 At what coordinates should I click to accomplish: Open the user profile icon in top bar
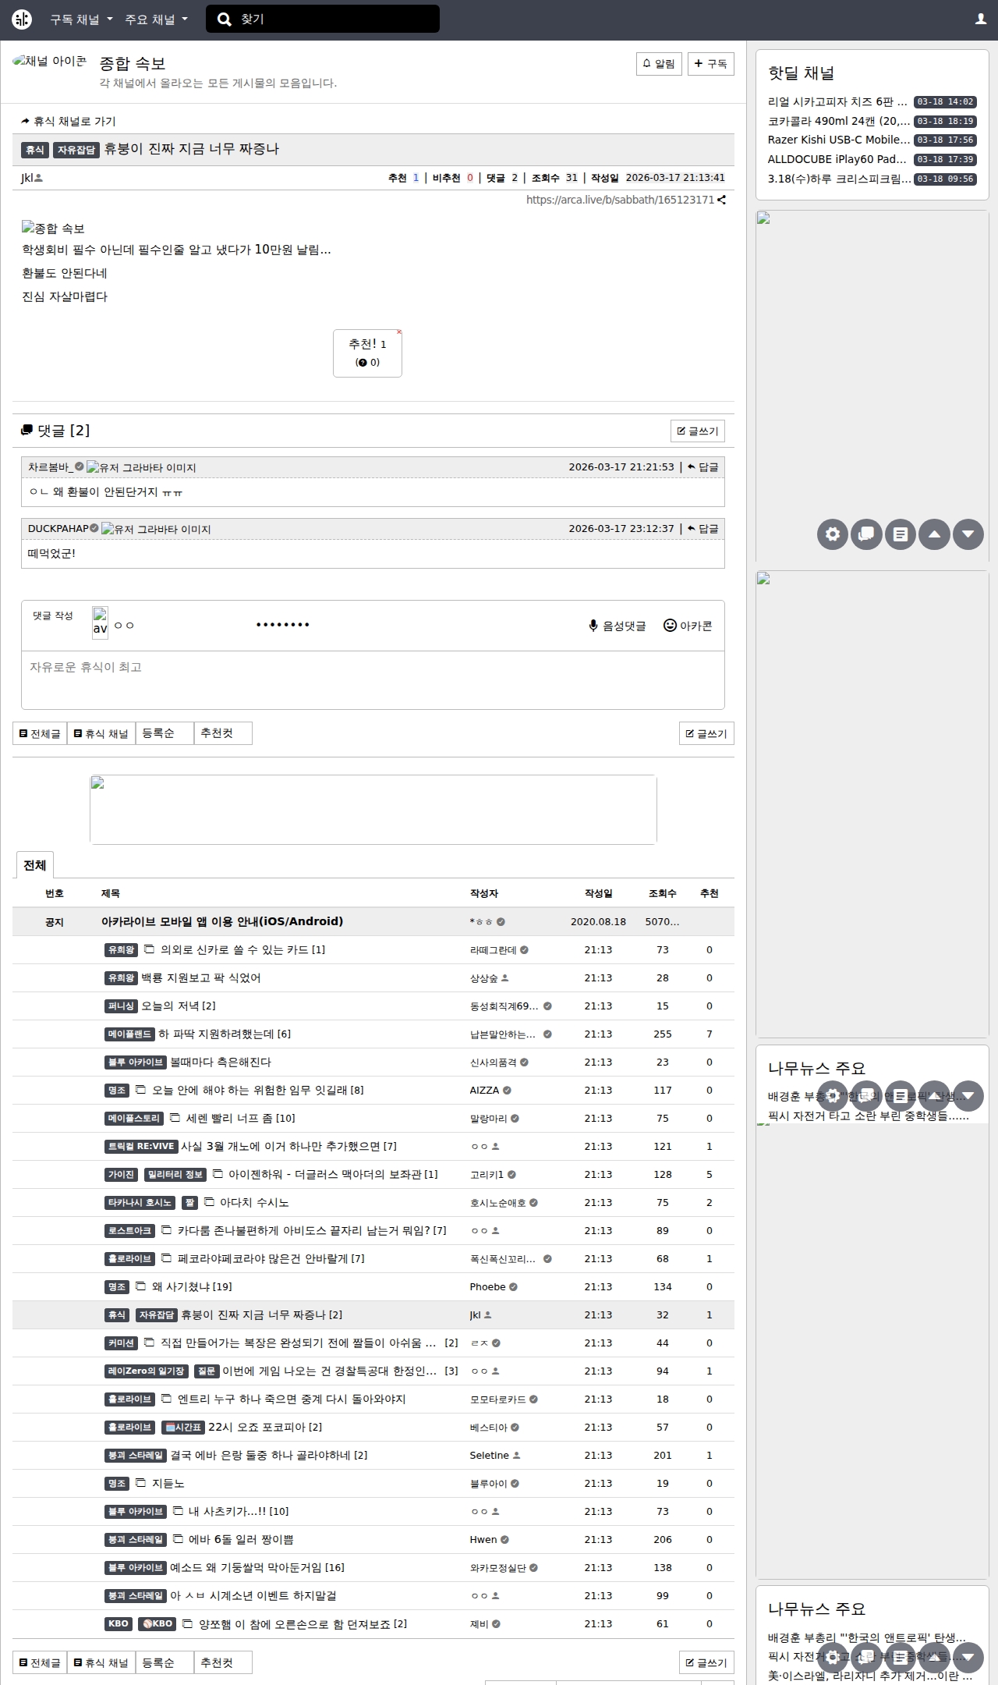tap(981, 20)
